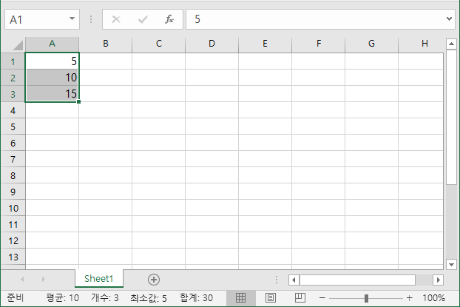
Task: Zoom in with plus icon
Action: pos(410,298)
